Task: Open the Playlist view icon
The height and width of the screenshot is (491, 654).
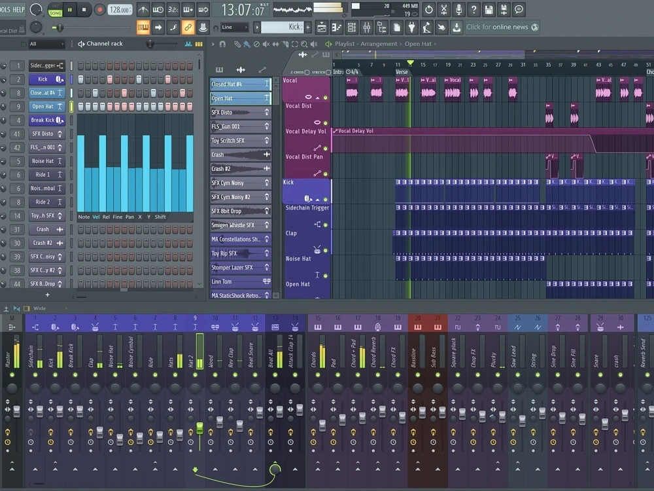Action: (x=322, y=27)
